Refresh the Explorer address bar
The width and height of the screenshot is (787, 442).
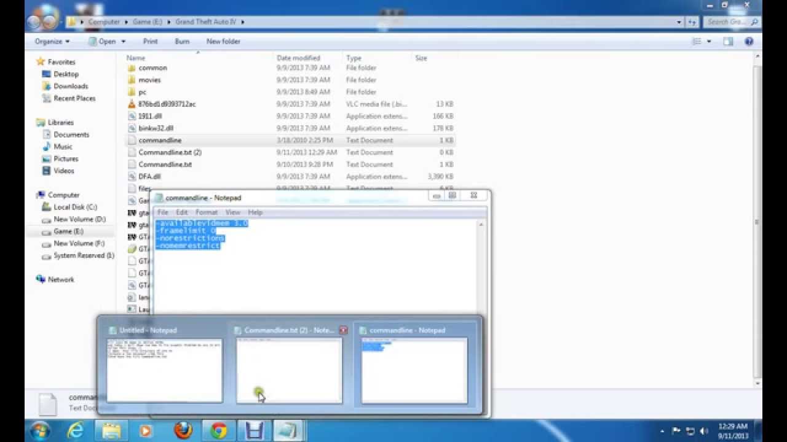(x=692, y=21)
